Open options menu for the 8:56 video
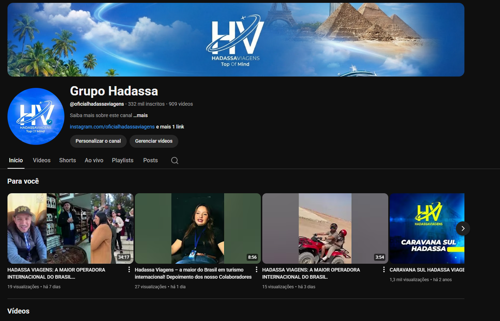This screenshot has height=321, width=500. [257, 270]
